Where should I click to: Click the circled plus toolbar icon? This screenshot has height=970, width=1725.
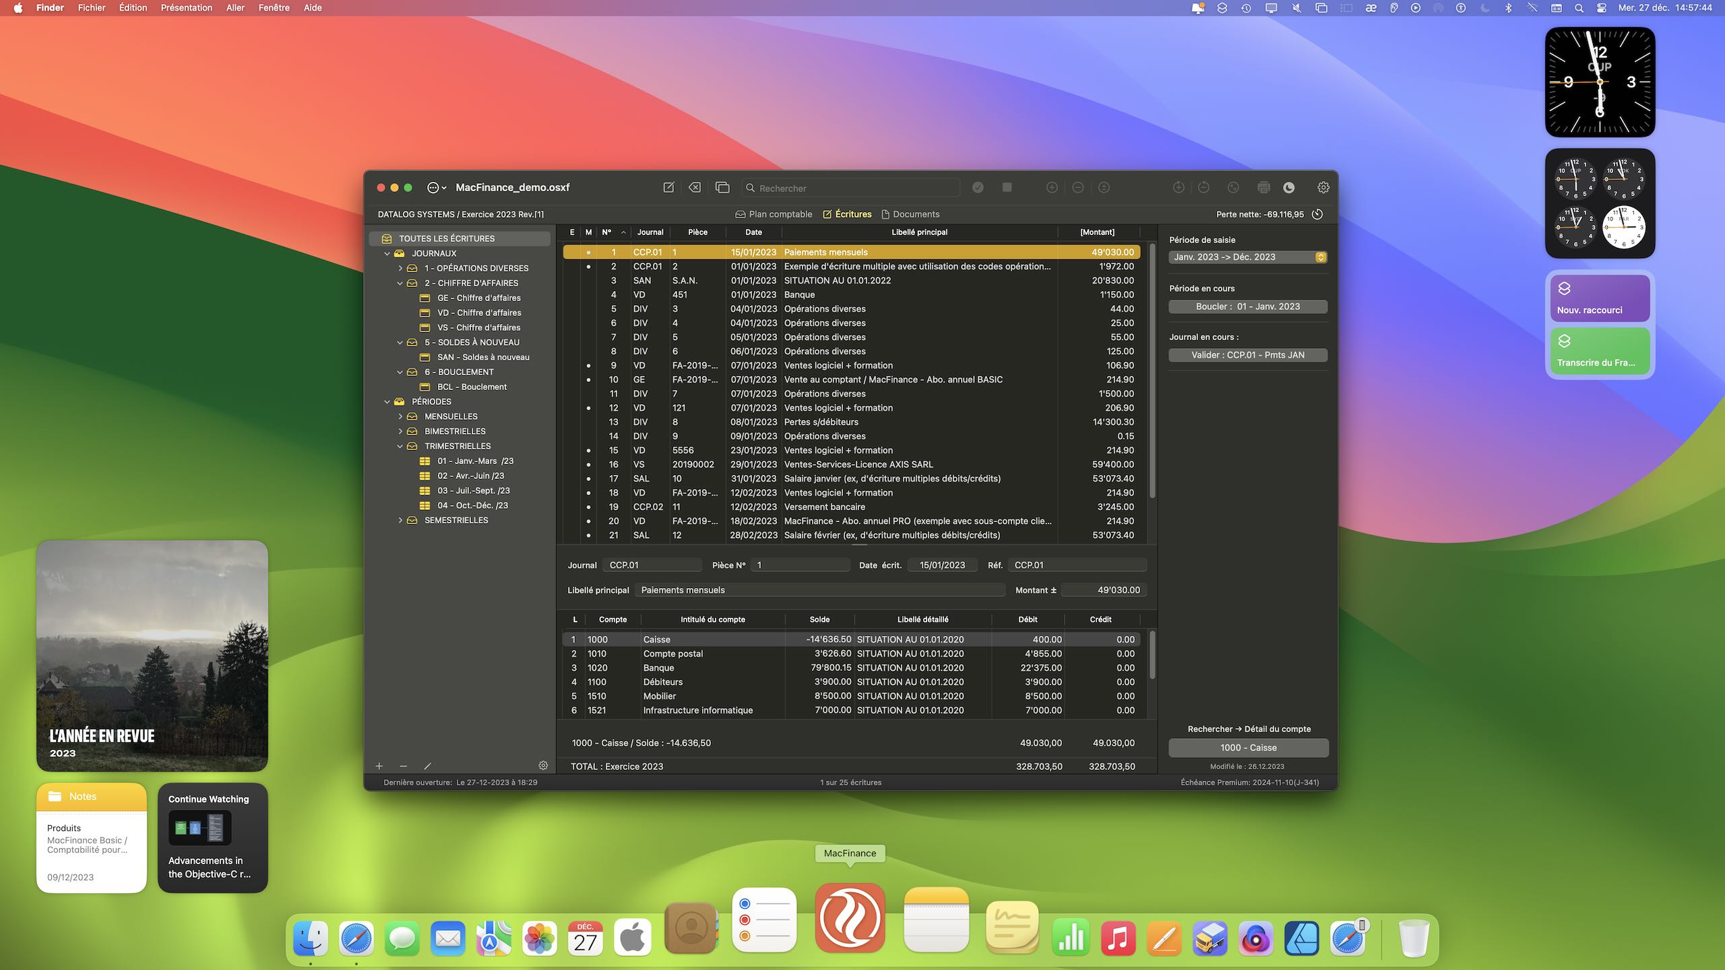coord(1052,187)
